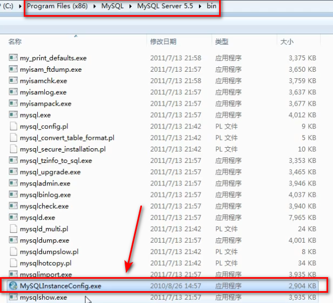
Task: Click the date 2010/8/26 14:57
Action: coord(175,286)
